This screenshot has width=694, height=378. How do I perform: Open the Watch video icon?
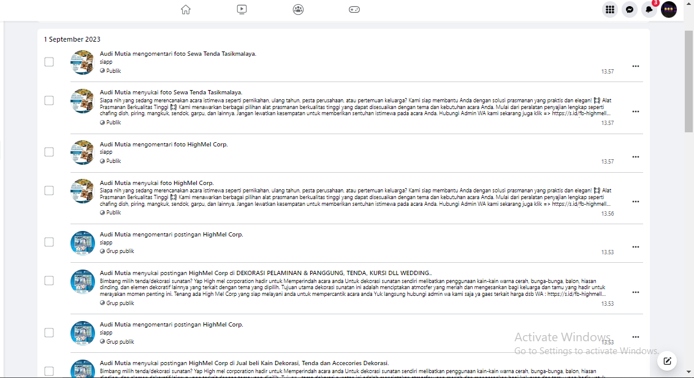click(x=242, y=9)
